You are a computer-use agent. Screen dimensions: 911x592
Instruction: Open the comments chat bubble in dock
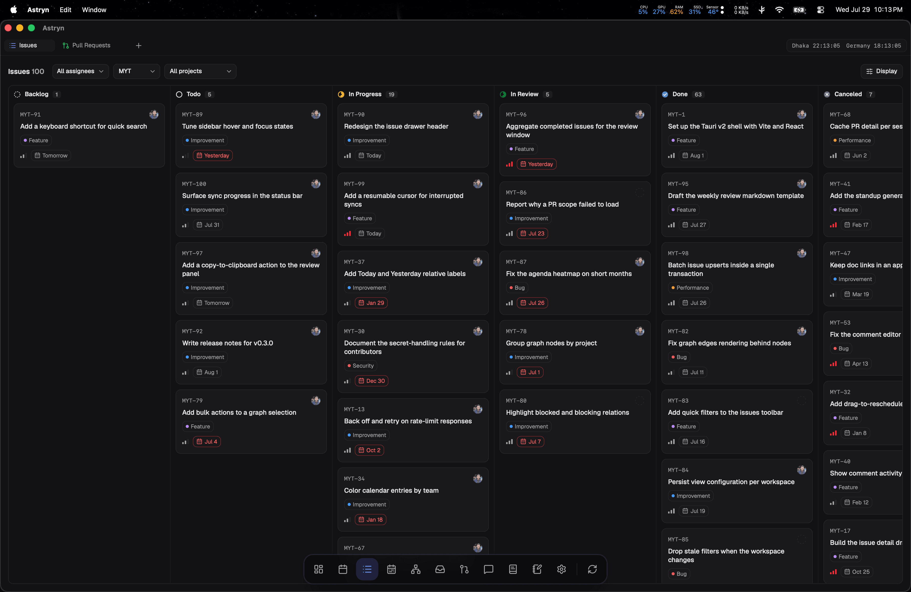[488, 569]
